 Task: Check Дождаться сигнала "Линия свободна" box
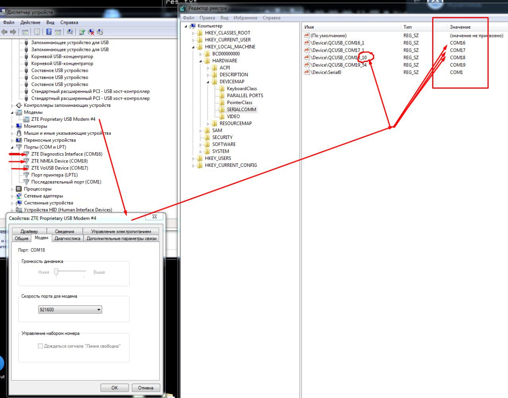pos(40,346)
